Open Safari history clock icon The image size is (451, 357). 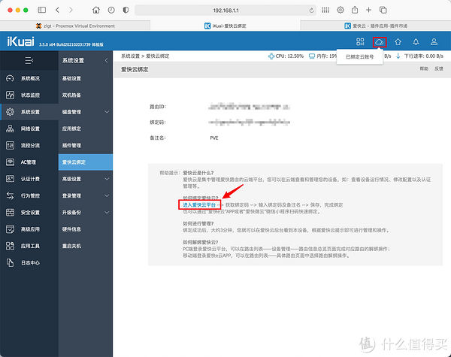point(111,10)
